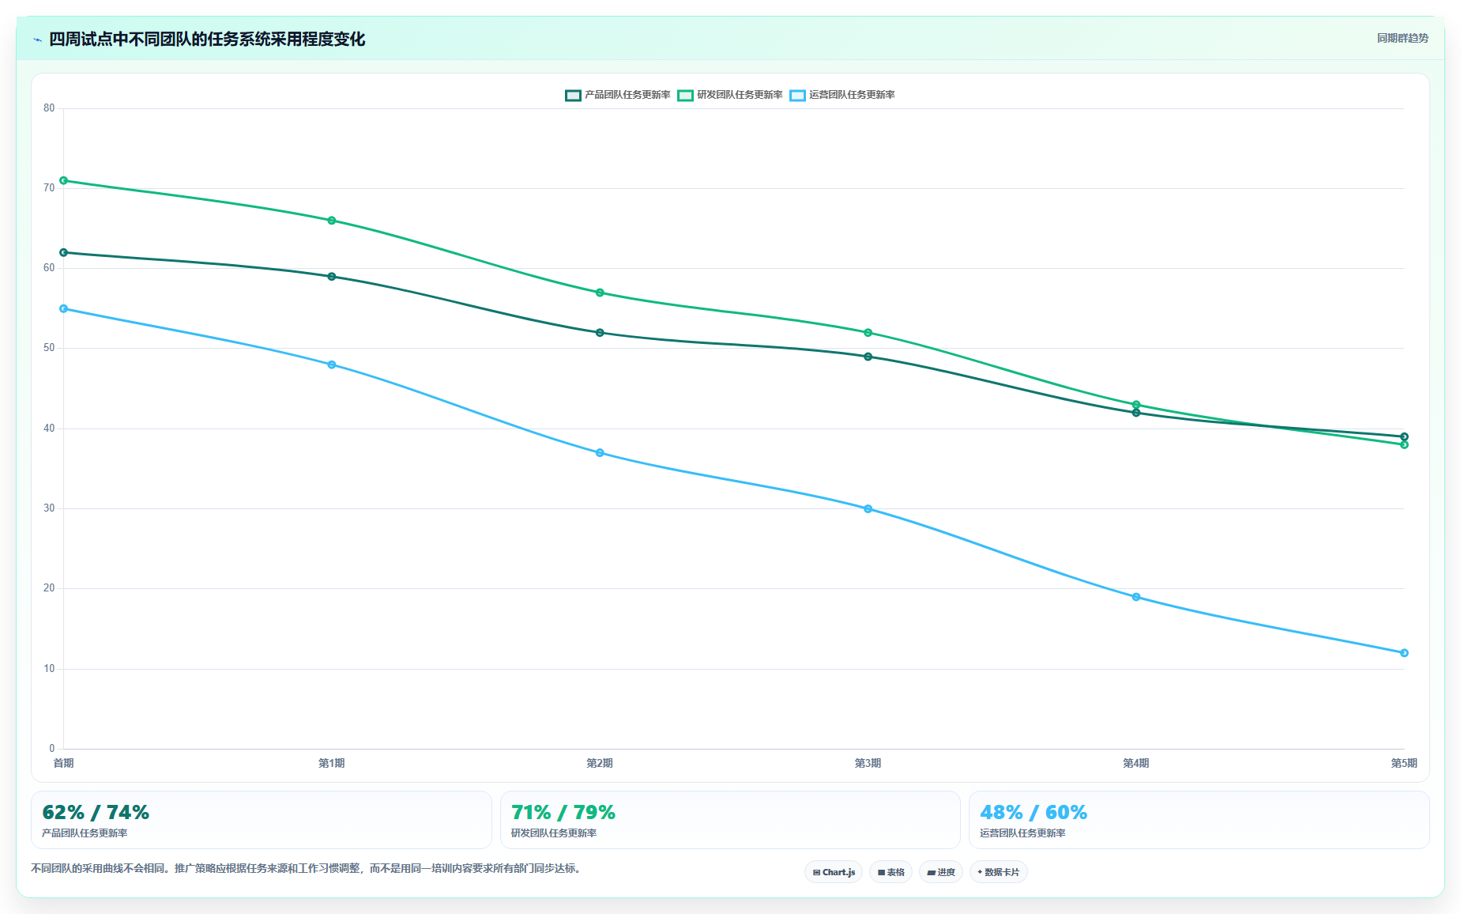Click the 数据卡片 chip button
1461x914 pixels.
pyautogui.click(x=998, y=872)
